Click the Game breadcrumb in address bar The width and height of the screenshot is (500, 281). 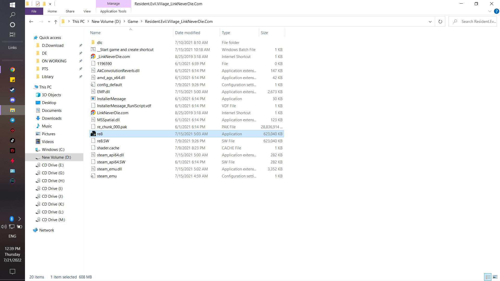(133, 22)
